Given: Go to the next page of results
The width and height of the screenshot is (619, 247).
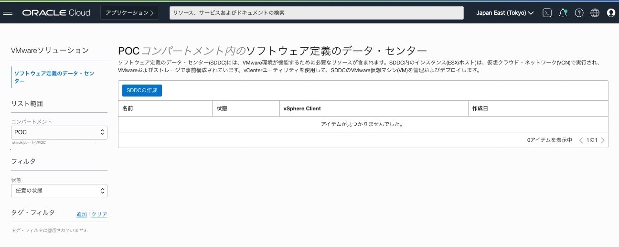Looking at the screenshot, I should click(x=603, y=140).
